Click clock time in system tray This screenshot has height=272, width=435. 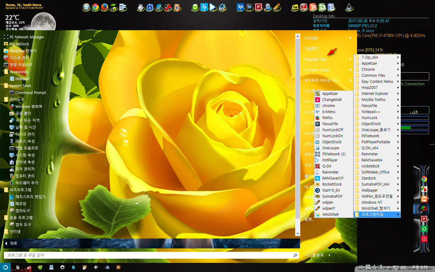tap(420, 267)
